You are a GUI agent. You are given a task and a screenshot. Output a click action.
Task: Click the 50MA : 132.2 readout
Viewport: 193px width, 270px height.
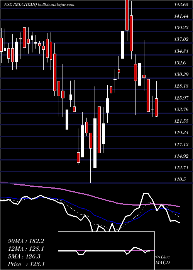click(x=26, y=241)
